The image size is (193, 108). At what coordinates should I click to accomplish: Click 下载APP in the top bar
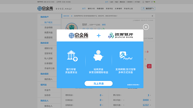(x=147, y=2)
